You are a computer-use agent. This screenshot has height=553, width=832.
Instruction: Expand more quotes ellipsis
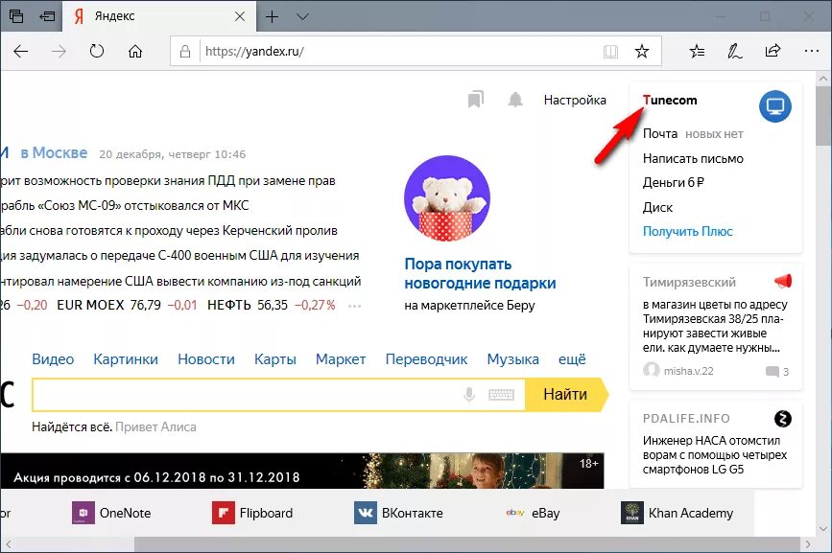coord(354,306)
